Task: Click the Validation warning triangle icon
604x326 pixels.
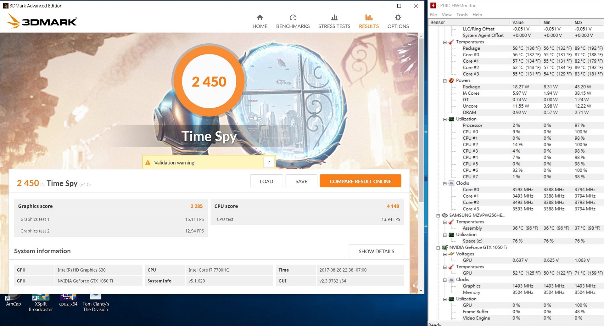Action: [148, 162]
